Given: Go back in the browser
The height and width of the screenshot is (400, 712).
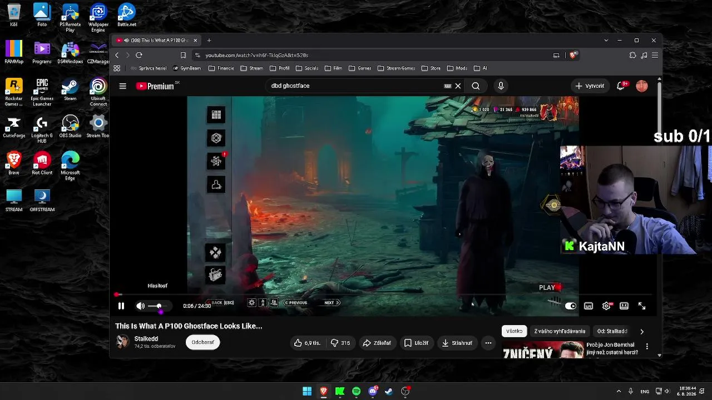Looking at the screenshot, I should point(117,55).
